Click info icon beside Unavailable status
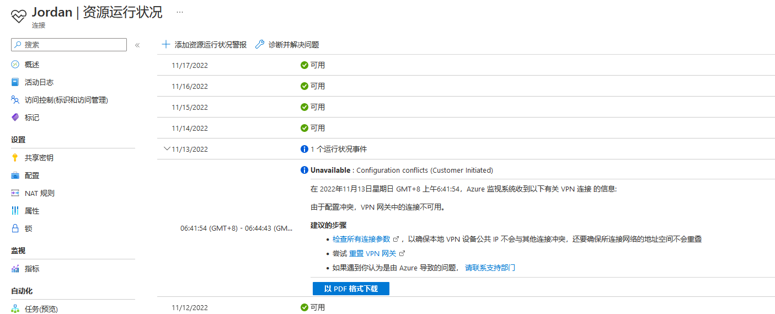The width and height of the screenshot is (775, 314). pyautogui.click(x=304, y=170)
